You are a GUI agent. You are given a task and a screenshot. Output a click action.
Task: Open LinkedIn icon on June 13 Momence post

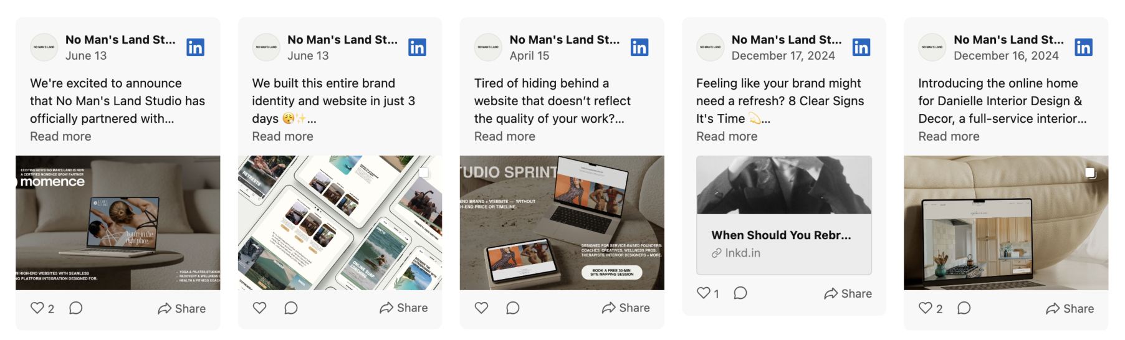[x=195, y=47]
